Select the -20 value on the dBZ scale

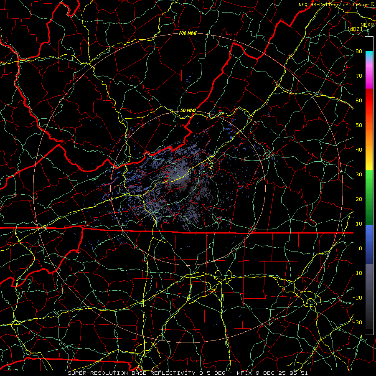[357, 298]
